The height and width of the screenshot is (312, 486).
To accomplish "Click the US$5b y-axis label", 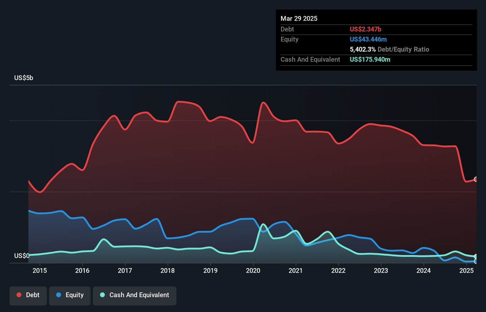I will click(x=24, y=78).
